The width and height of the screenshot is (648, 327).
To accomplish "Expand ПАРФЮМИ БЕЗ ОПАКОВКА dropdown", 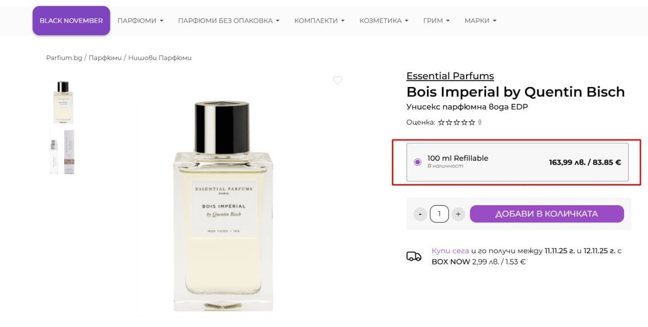I will [x=228, y=21].
